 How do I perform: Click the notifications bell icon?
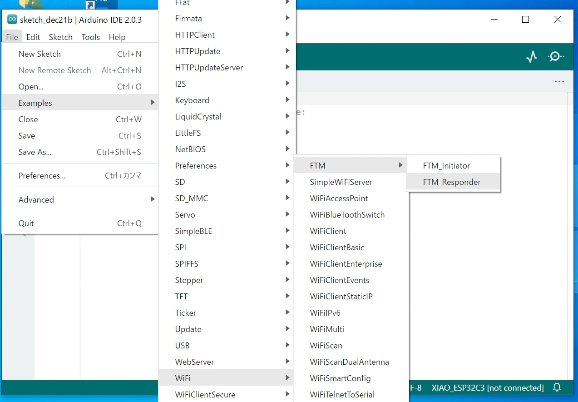pyautogui.click(x=557, y=387)
